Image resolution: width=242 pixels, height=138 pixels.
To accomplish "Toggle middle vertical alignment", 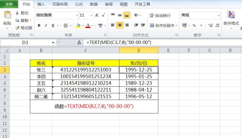I will point(120,15).
